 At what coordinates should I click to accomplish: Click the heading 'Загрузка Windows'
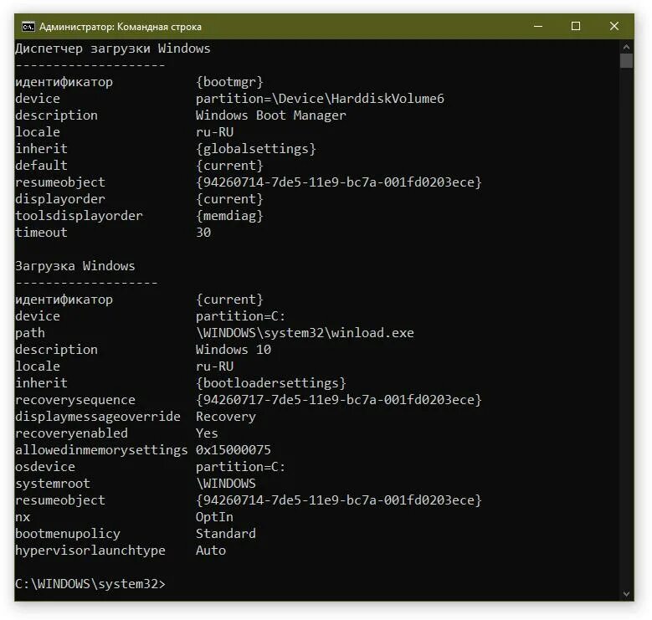click(74, 266)
